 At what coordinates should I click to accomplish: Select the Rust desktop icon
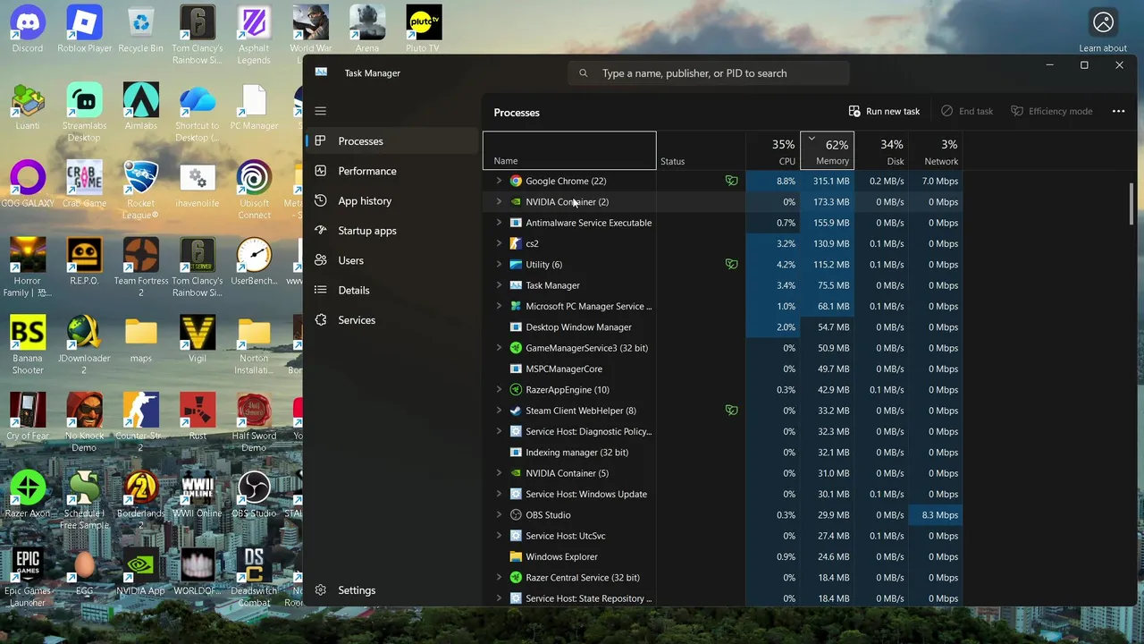[198, 417]
